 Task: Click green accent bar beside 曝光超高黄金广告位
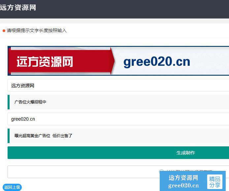pos(9,136)
